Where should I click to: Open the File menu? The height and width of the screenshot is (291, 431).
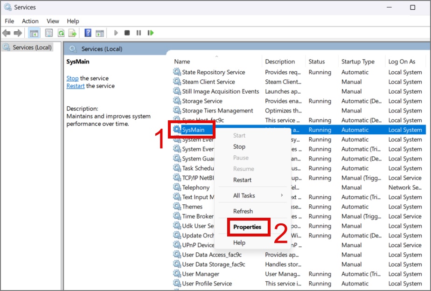tap(9, 21)
